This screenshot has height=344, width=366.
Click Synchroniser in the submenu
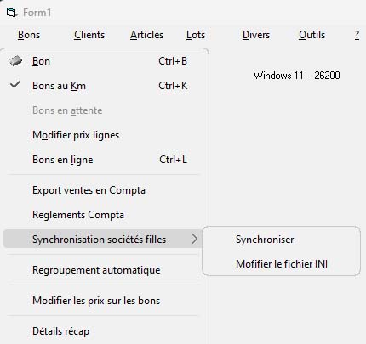tap(281, 240)
